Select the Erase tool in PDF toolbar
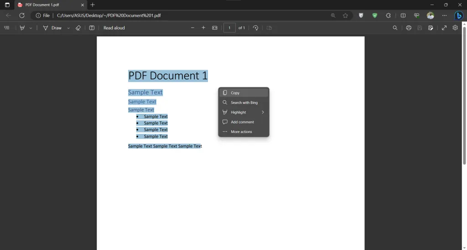Screen dimensions: 467x250 [x=78, y=28]
